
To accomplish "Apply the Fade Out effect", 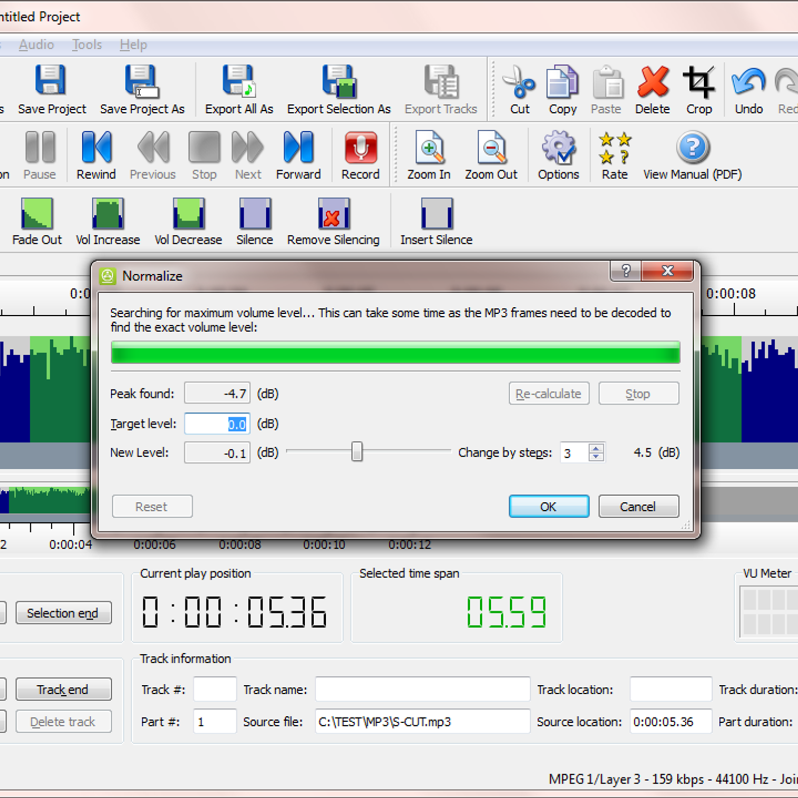I will [37, 213].
